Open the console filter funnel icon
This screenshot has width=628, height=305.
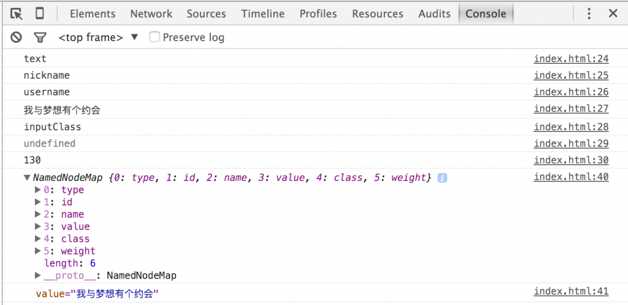click(x=39, y=37)
